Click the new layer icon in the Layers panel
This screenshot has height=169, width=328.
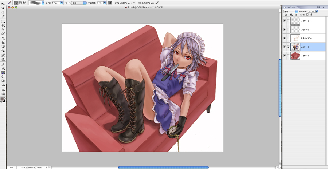tap(286, 15)
